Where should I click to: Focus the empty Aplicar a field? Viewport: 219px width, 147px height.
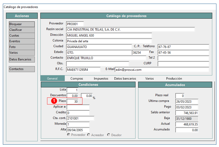(78, 107)
